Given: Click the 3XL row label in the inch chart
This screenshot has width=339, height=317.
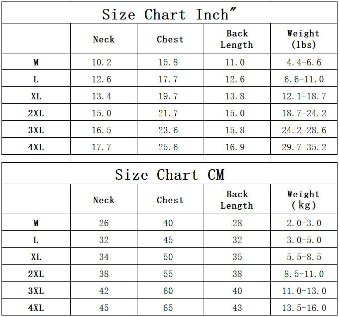Looking at the screenshot, I should 36,130.
